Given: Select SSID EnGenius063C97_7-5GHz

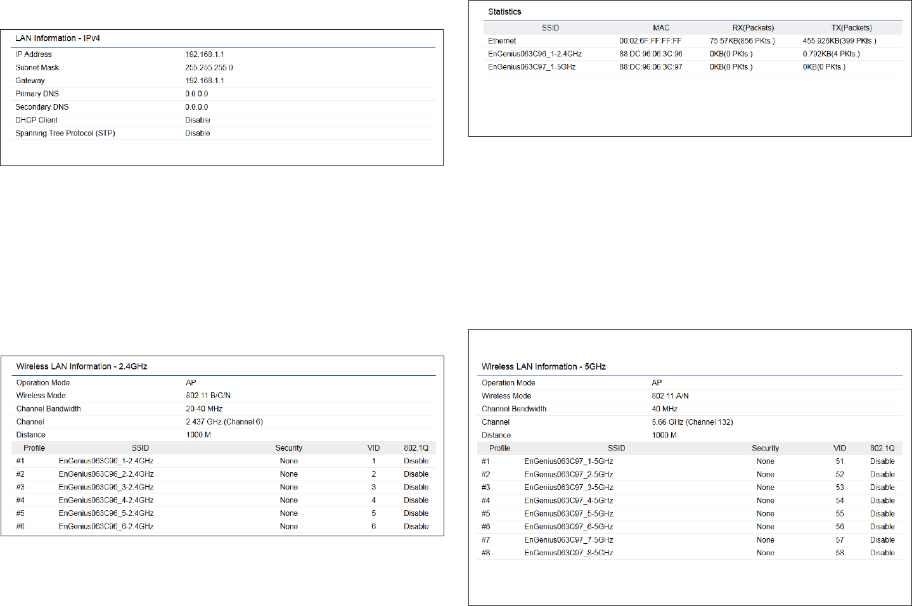Looking at the screenshot, I should coord(568,540).
